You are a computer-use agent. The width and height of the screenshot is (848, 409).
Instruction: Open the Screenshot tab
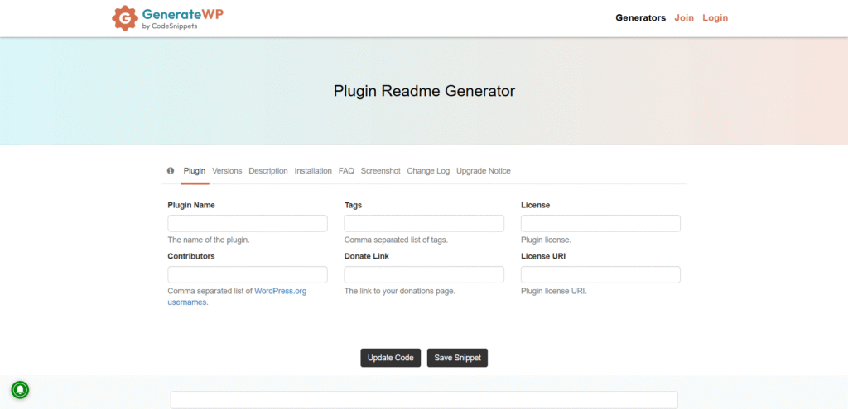pos(380,171)
